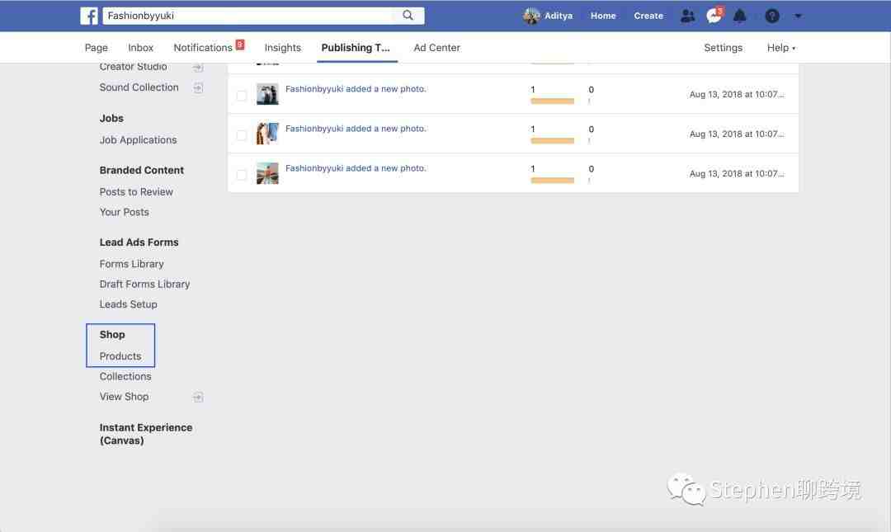Tick checkbox of last photo post
Screen dimensions: 891x532
(242, 175)
